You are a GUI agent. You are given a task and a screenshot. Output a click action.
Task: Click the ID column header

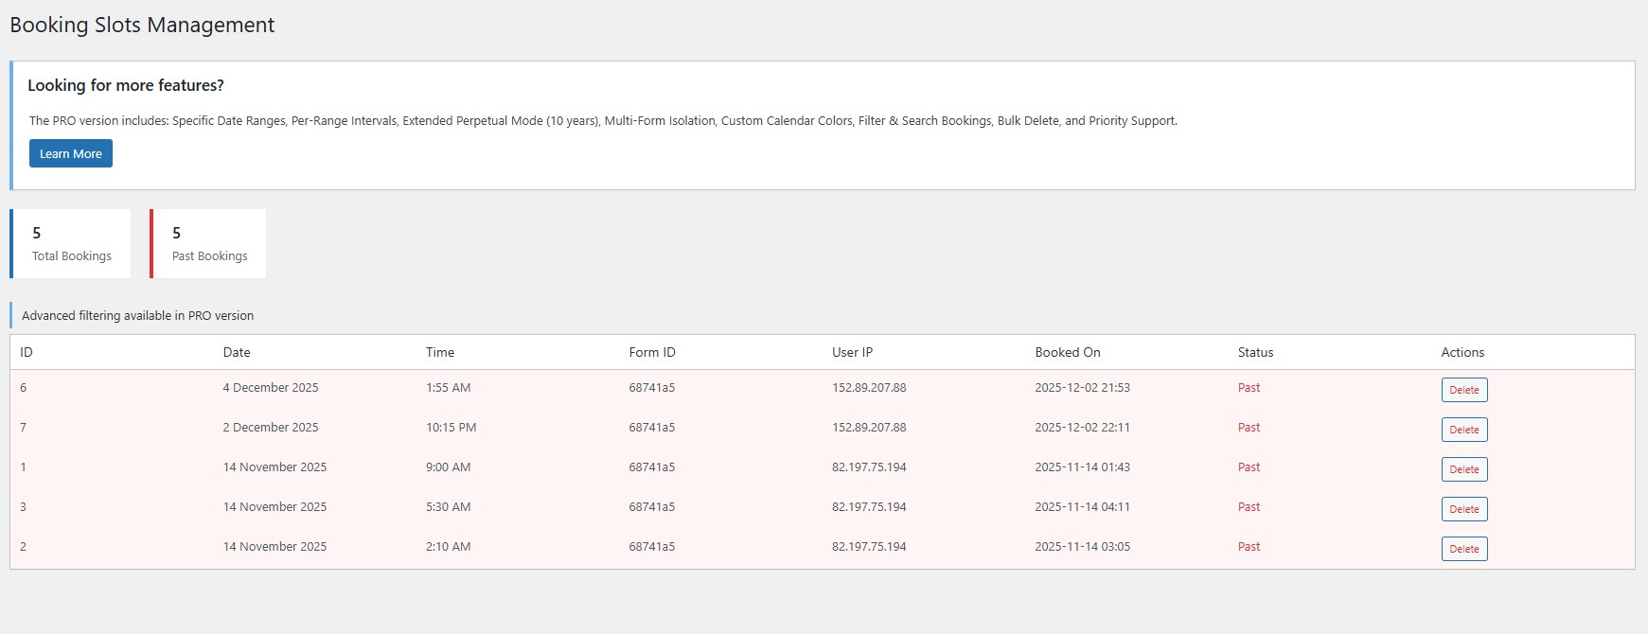(27, 352)
